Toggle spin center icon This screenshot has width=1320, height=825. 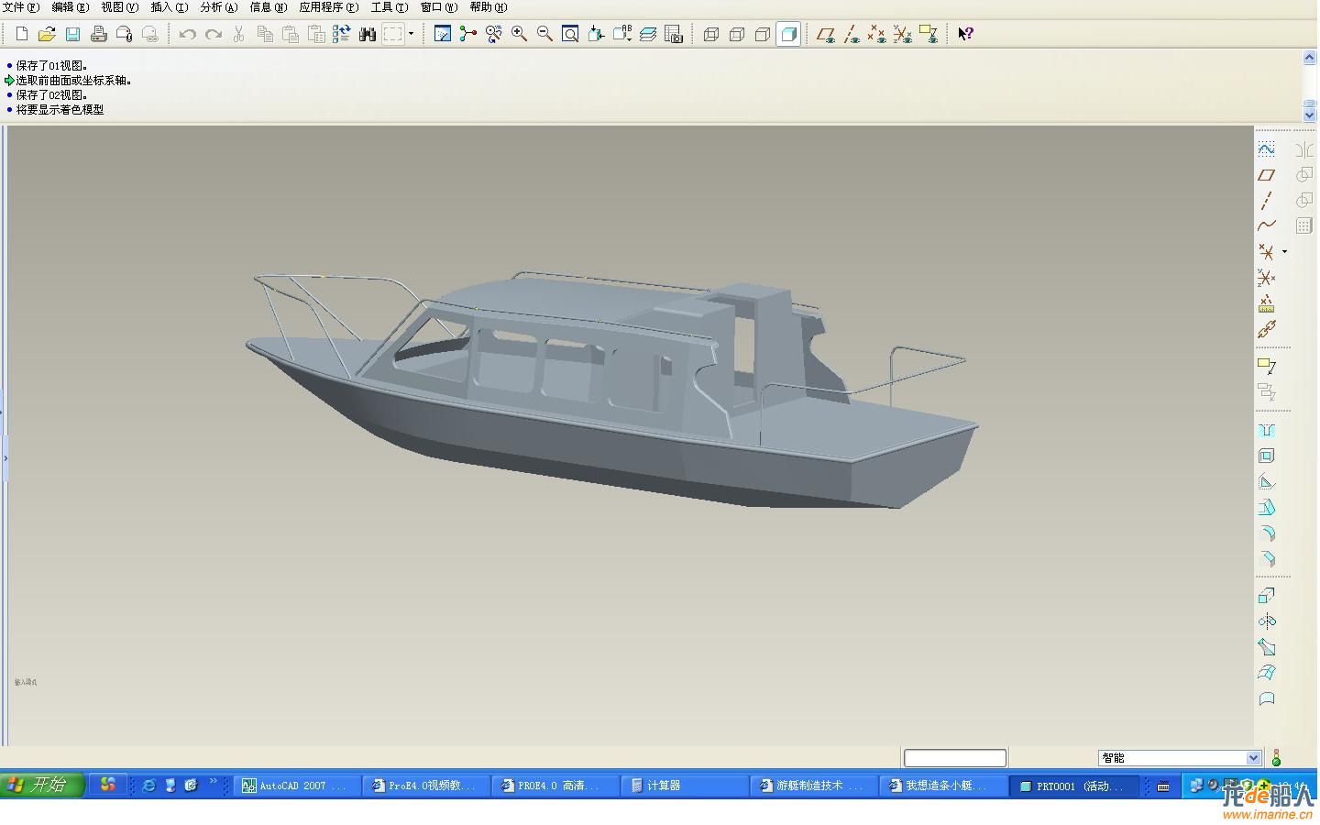coord(468,34)
